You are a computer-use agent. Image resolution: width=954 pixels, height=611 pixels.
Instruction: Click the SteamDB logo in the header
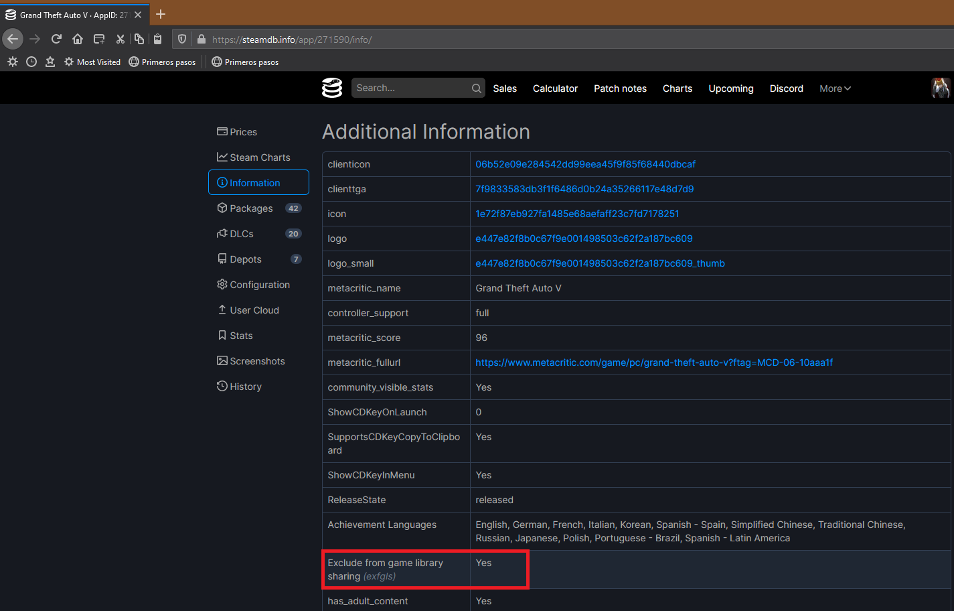pyautogui.click(x=332, y=88)
